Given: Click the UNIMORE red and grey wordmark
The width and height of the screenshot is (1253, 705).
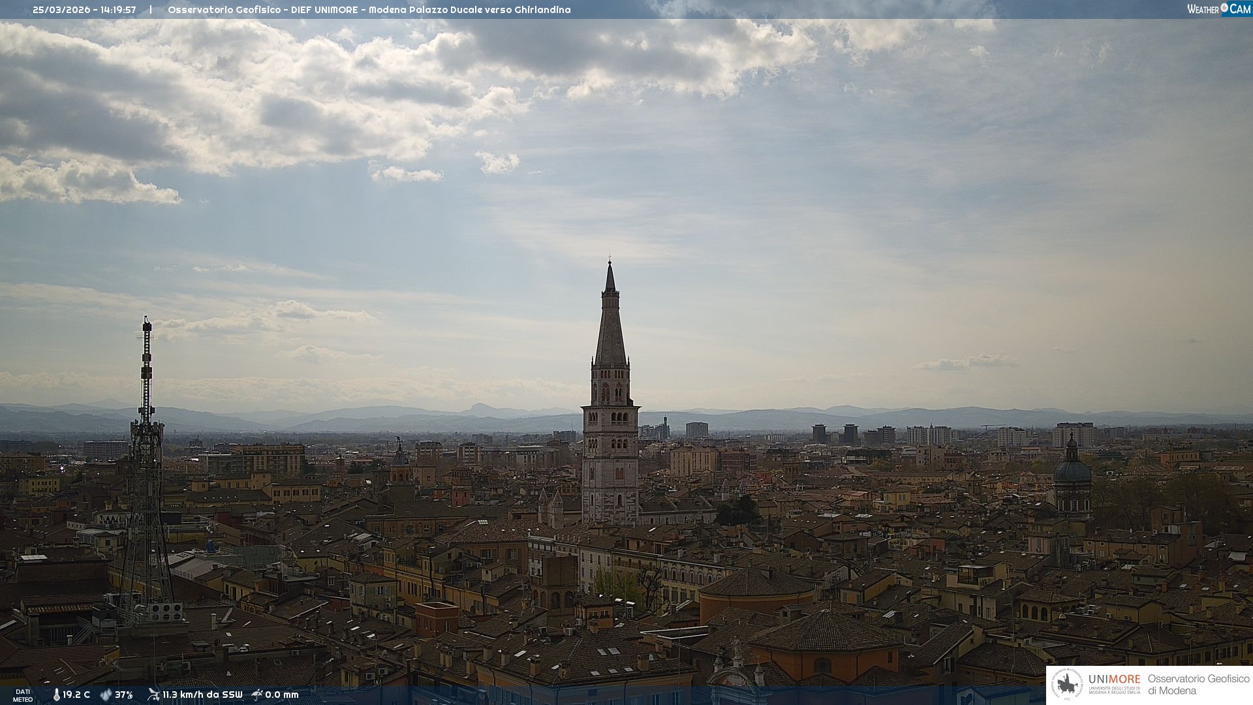Looking at the screenshot, I should point(1114,680).
